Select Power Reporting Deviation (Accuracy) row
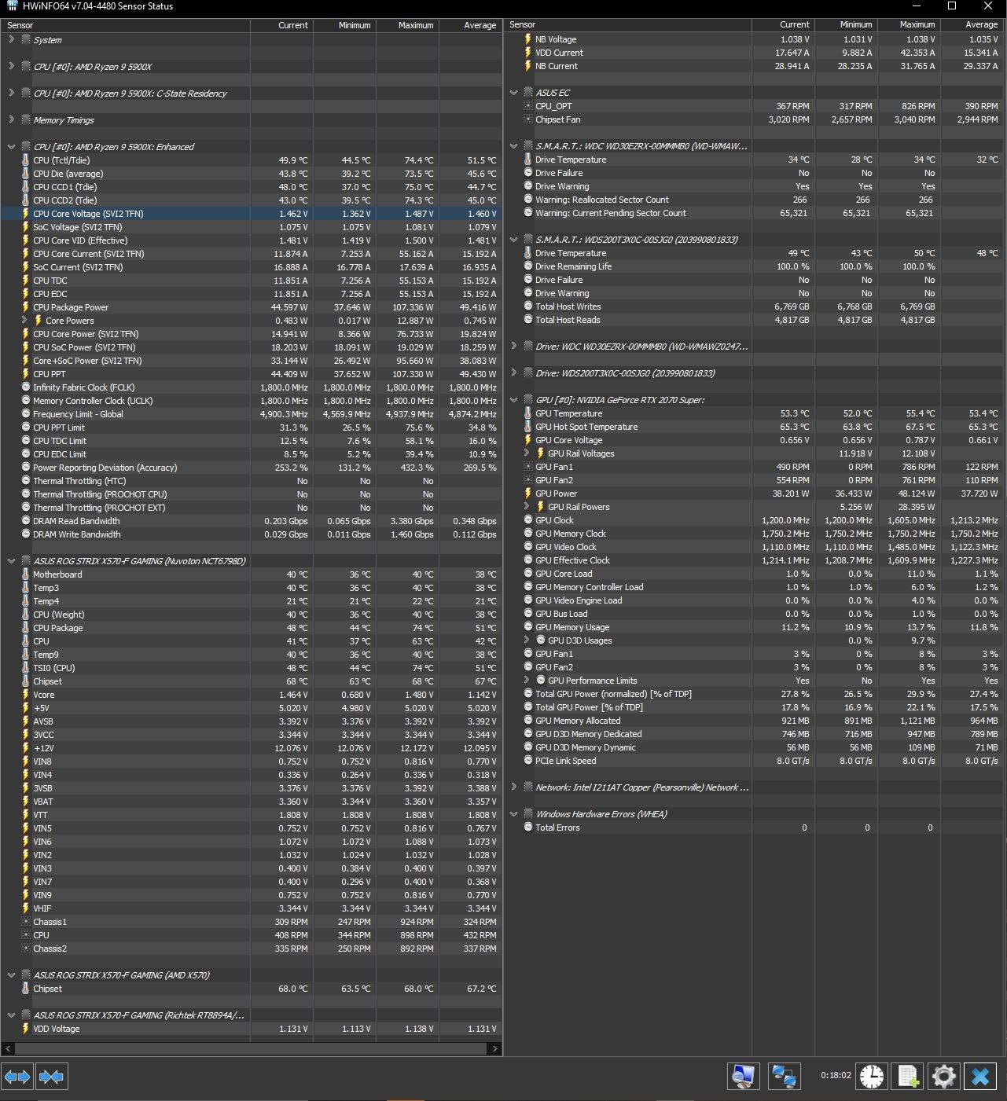The width and height of the screenshot is (1007, 1101). [x=252, y=468]
